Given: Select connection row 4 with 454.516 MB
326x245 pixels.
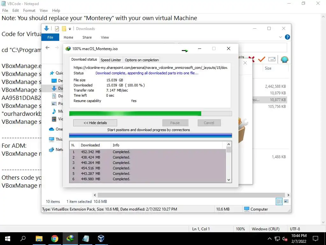Looking at the screenshot, I should [148, 168].
